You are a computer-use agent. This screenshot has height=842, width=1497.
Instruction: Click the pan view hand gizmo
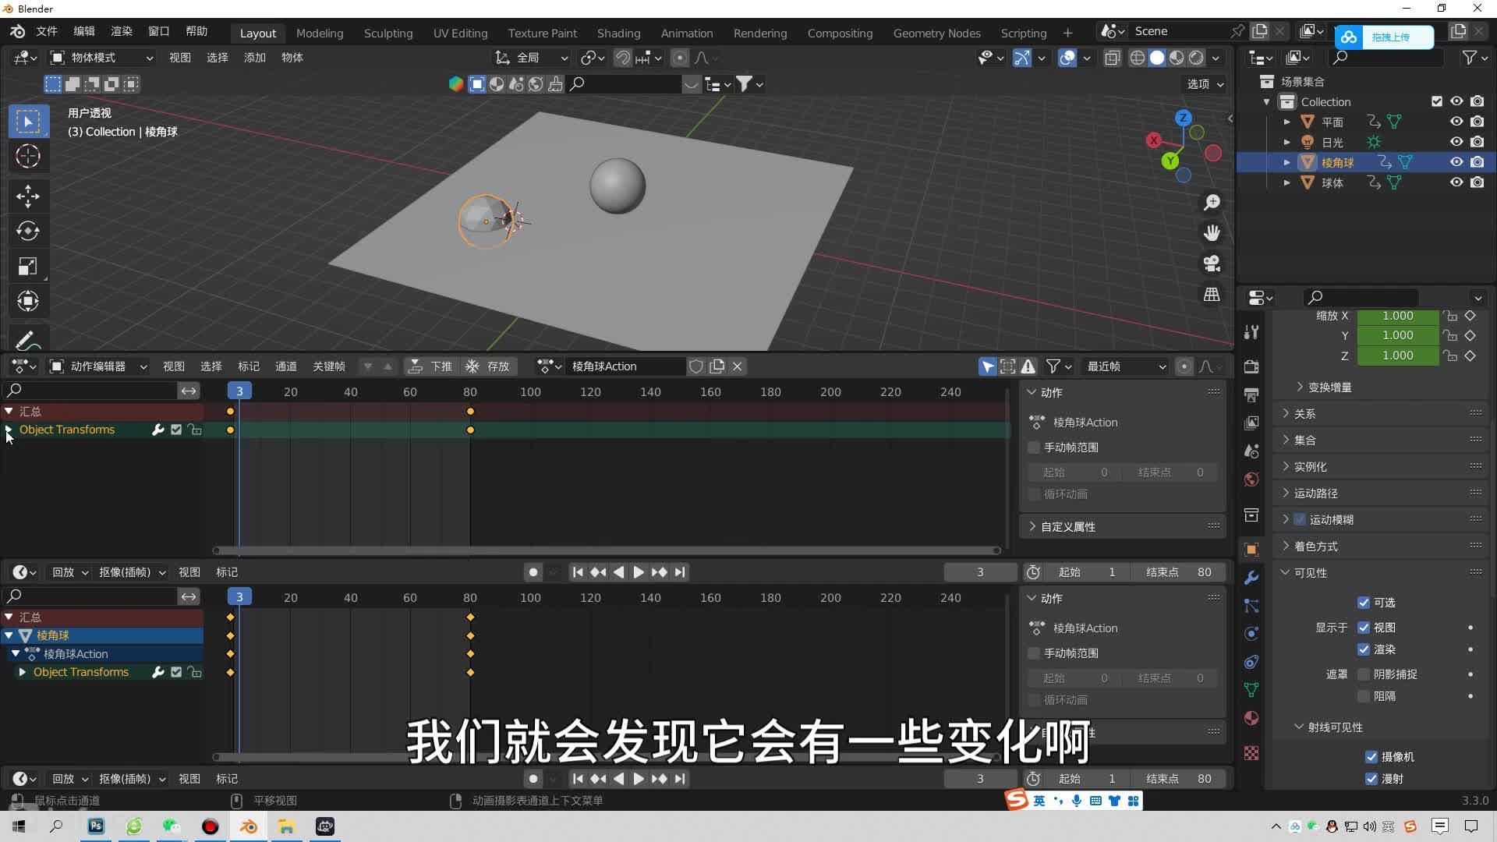click(x=1212, y=233)
